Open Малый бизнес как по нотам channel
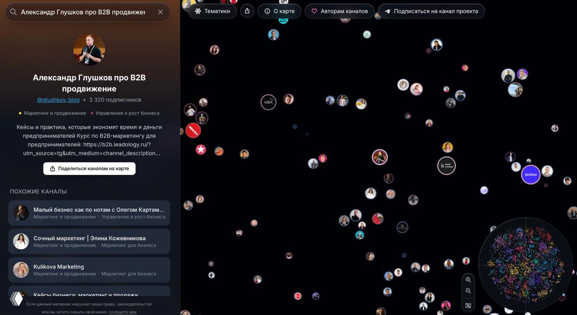This screenshot has height=315, width=577. pyautogui.click(x=89, y=213)
